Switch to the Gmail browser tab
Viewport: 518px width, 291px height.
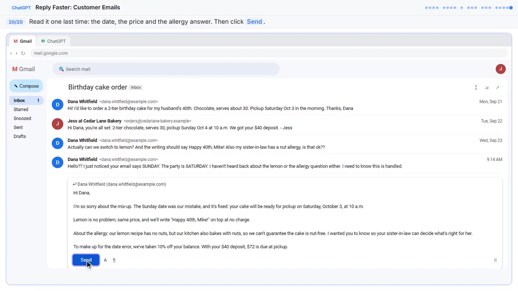coord(23,41)
